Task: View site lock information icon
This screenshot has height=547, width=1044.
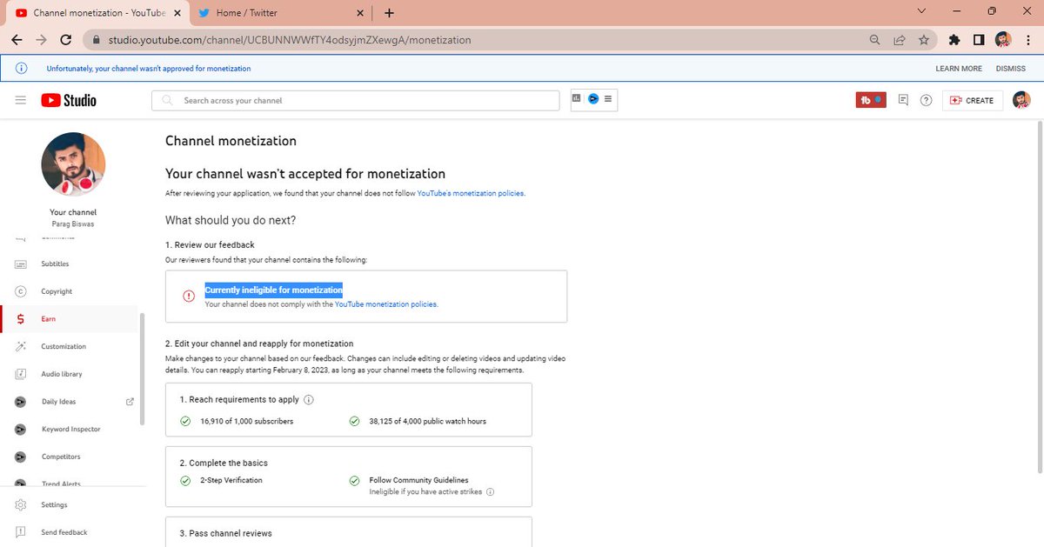Action: pos(97,40)
